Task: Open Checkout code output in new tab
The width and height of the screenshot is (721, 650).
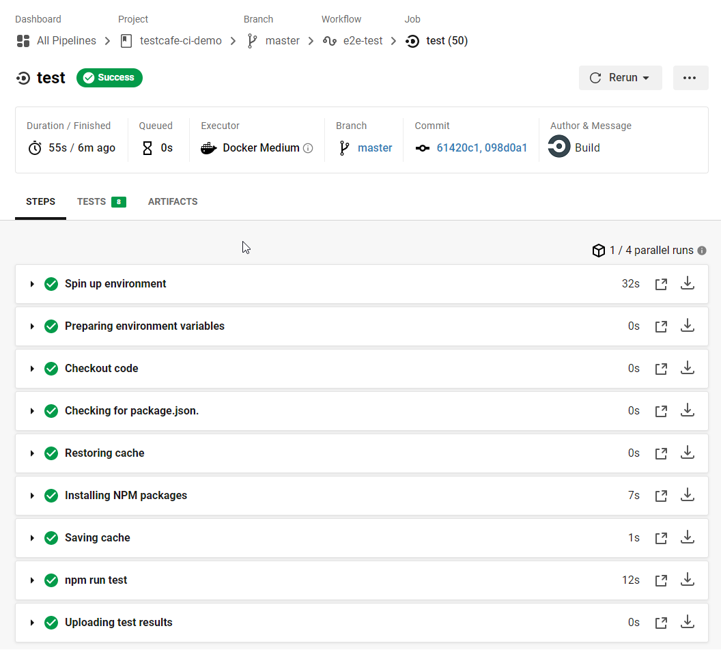Action: (661, 369)
